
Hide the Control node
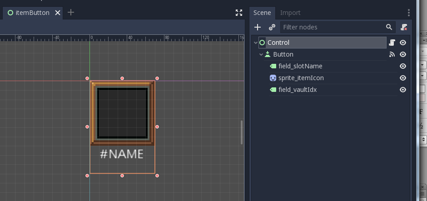402,43
